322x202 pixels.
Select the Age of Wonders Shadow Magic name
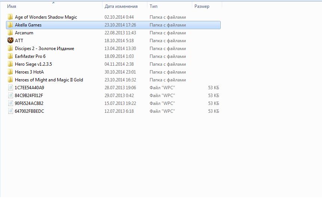tap(46, 17)
